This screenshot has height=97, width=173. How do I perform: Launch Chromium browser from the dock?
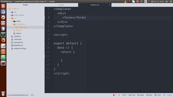(x=3, y=12)
